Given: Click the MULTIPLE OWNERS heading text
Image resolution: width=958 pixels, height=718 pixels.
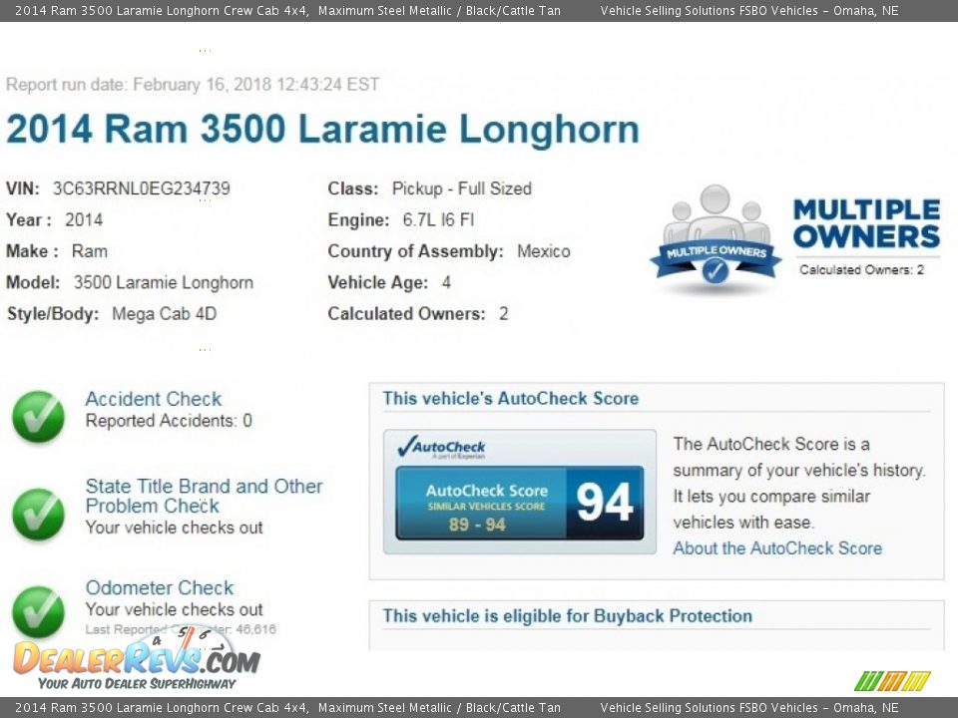Looking at the screenshot, I should 866,223.
